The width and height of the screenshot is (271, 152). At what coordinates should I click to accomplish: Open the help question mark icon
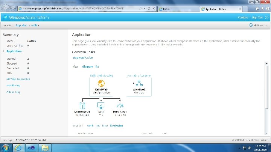pyautogui.click(x=266, y=17)
